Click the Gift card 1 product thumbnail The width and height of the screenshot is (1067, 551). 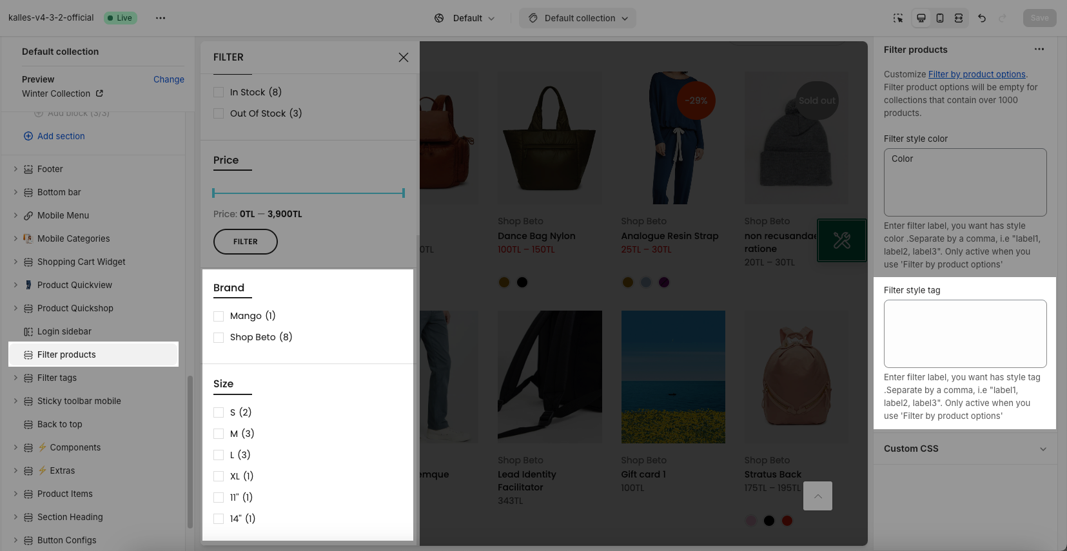(x=673, y=377)
